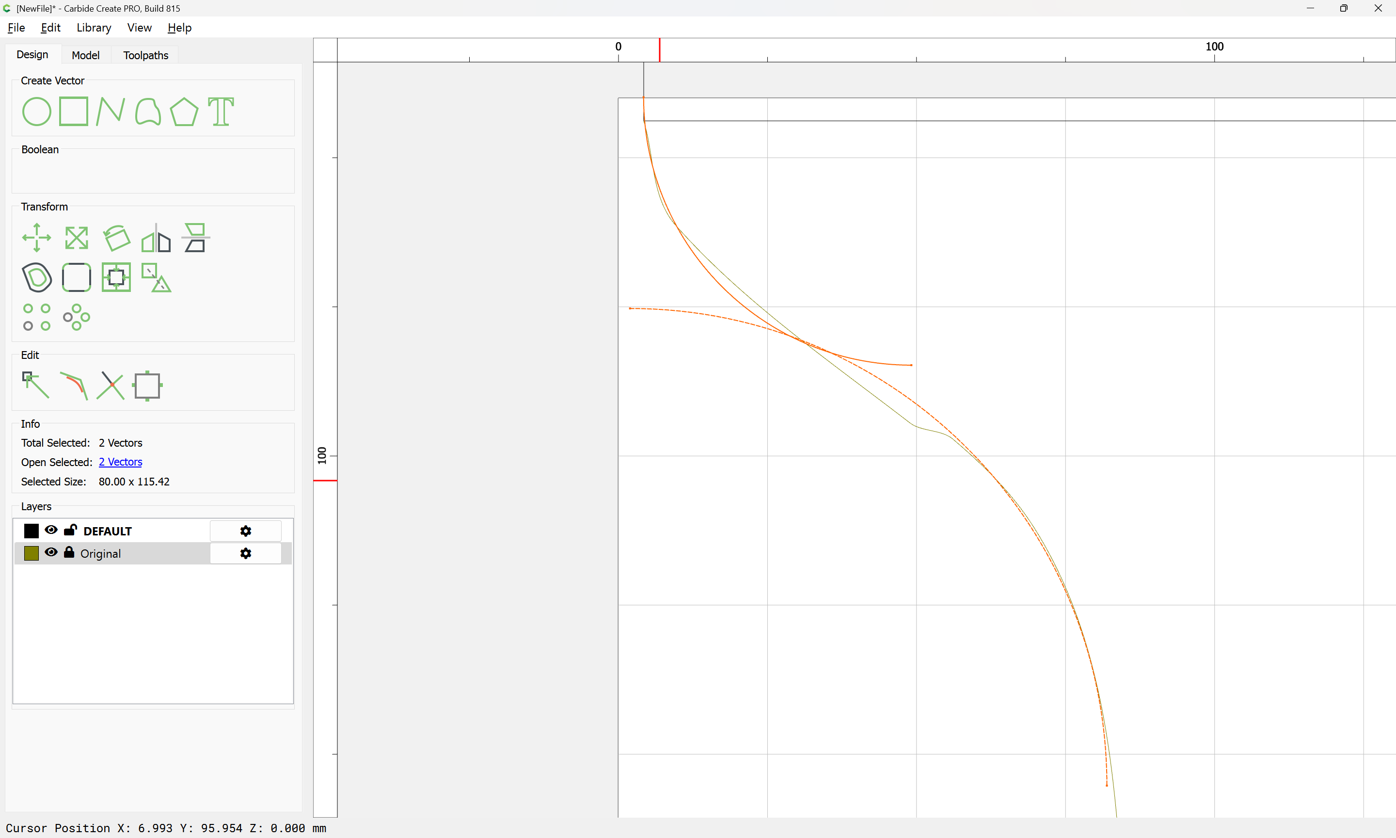Screen dimensions: 1396x838
Task: Click the 2 Vectors open selected link
Action: point(120,462)
